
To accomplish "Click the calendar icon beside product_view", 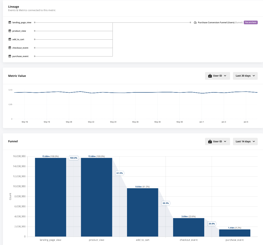I will coord(9,31).
